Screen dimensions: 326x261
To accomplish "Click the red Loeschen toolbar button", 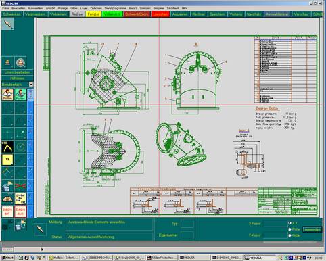I will tap(160, 14).
